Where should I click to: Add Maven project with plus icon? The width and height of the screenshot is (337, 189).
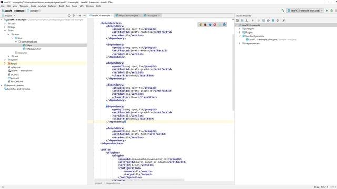253,20
